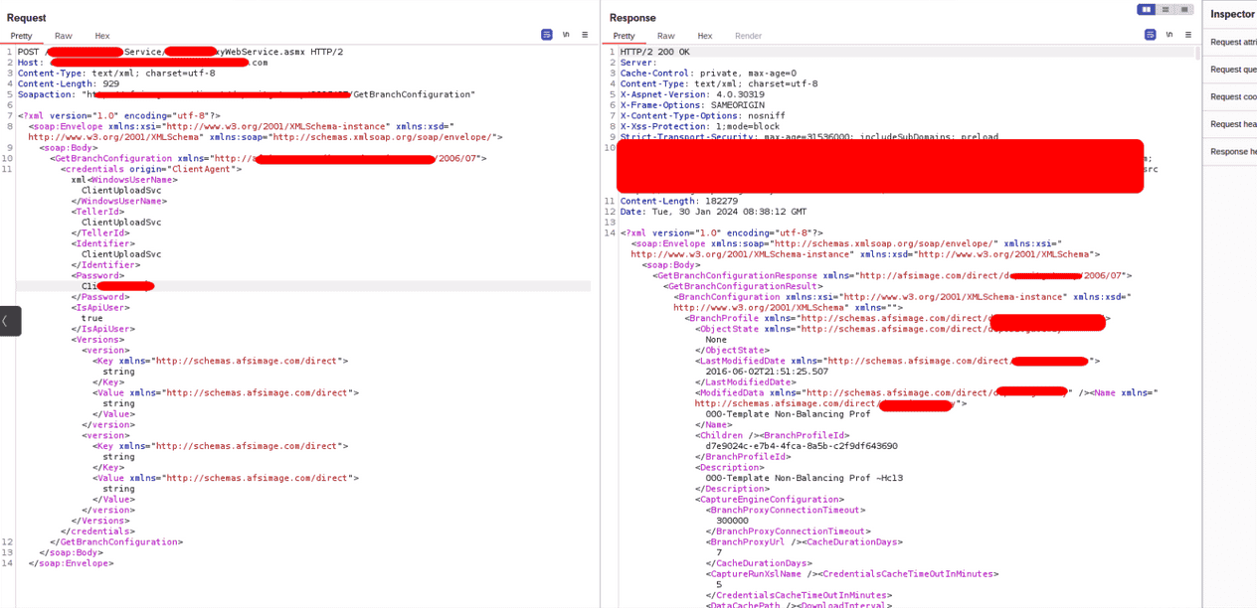Open the Response Render tab
This screenshot has height=608, width=1257.
(748, 36)
